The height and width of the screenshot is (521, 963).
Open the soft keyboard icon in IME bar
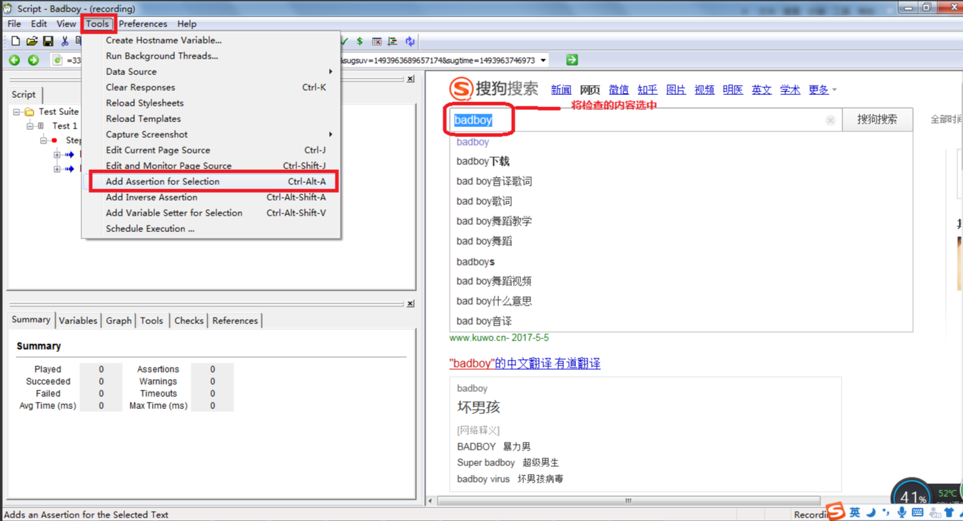click(x=917, y=512)
